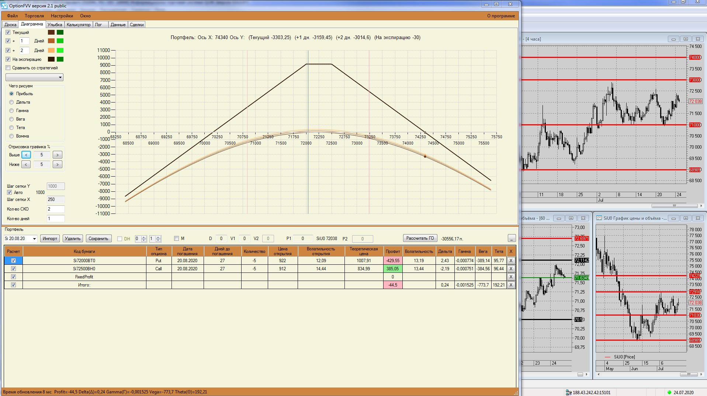Step the DH second spinner value
The image size is (707, 396).
158,239
